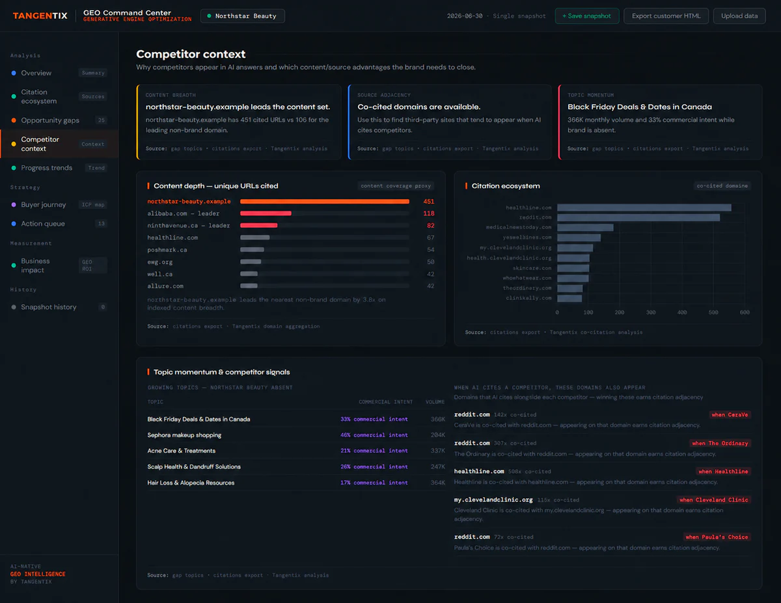Click the purple dot next to Buyer journey
781x603 pixels.
14,204
